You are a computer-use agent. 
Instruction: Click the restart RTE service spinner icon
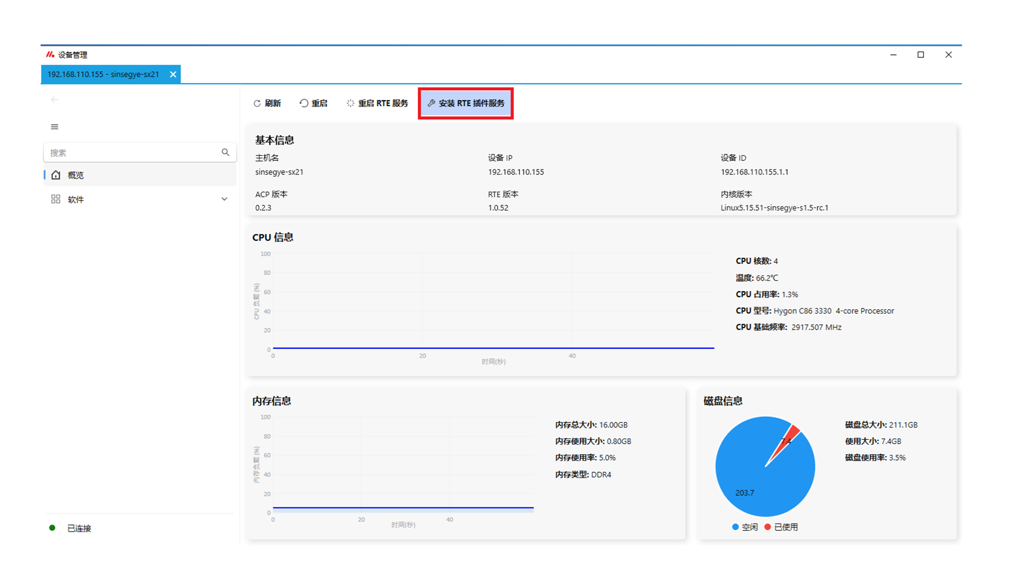tap(350, 103)
